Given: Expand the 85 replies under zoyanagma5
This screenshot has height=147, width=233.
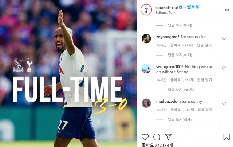Looking at the screenshot, I should pos(180,55).
